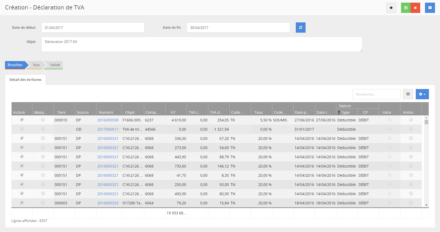
Task: Select the Détail des écritures tab
Action: coord(26,80)
